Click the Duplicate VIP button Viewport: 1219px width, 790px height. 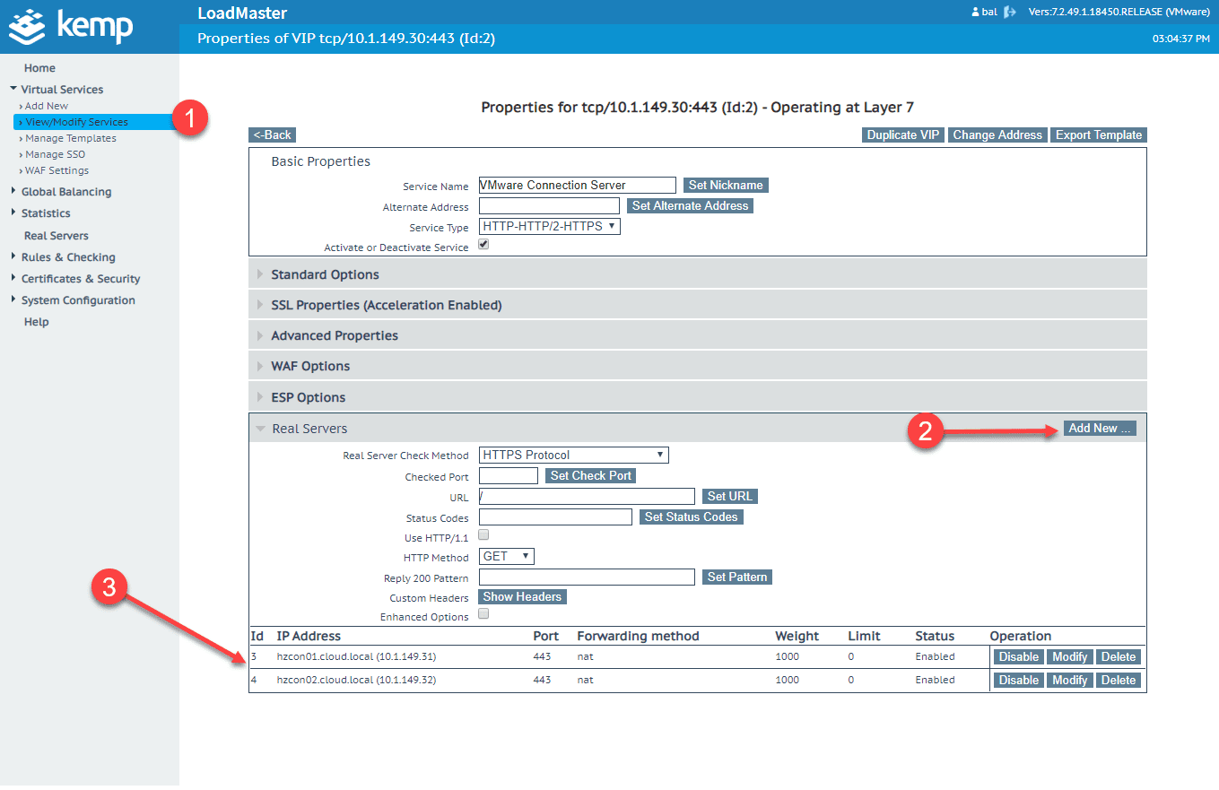pyautogui.click(x=902, y=135)
